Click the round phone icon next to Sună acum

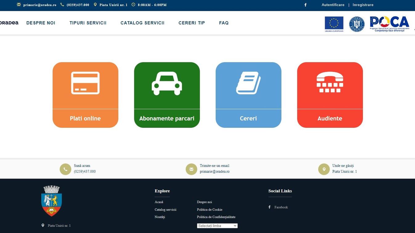pos(65,169)
